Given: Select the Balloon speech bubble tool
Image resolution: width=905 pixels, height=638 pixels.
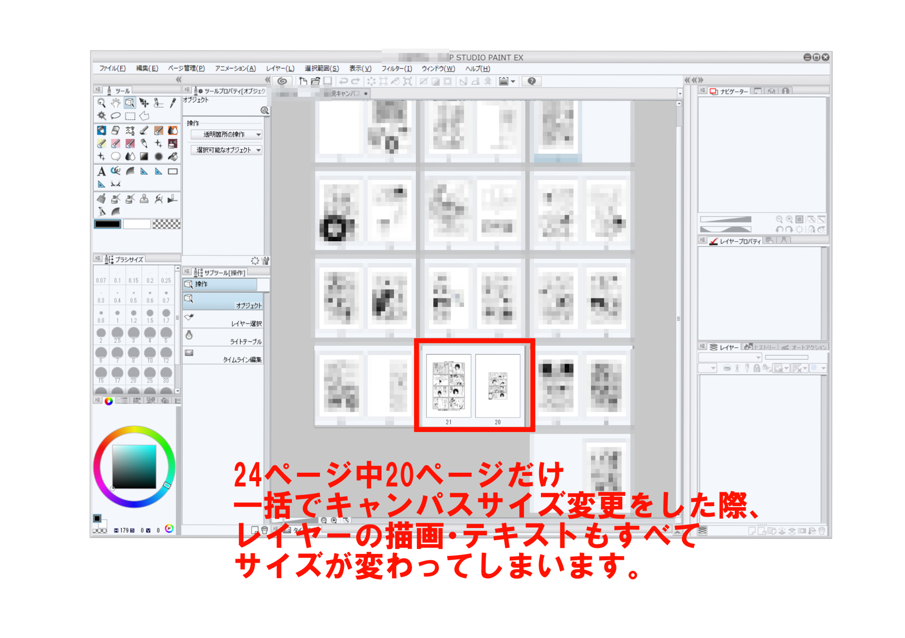Looking at the screenshot, I should point(116,156).
